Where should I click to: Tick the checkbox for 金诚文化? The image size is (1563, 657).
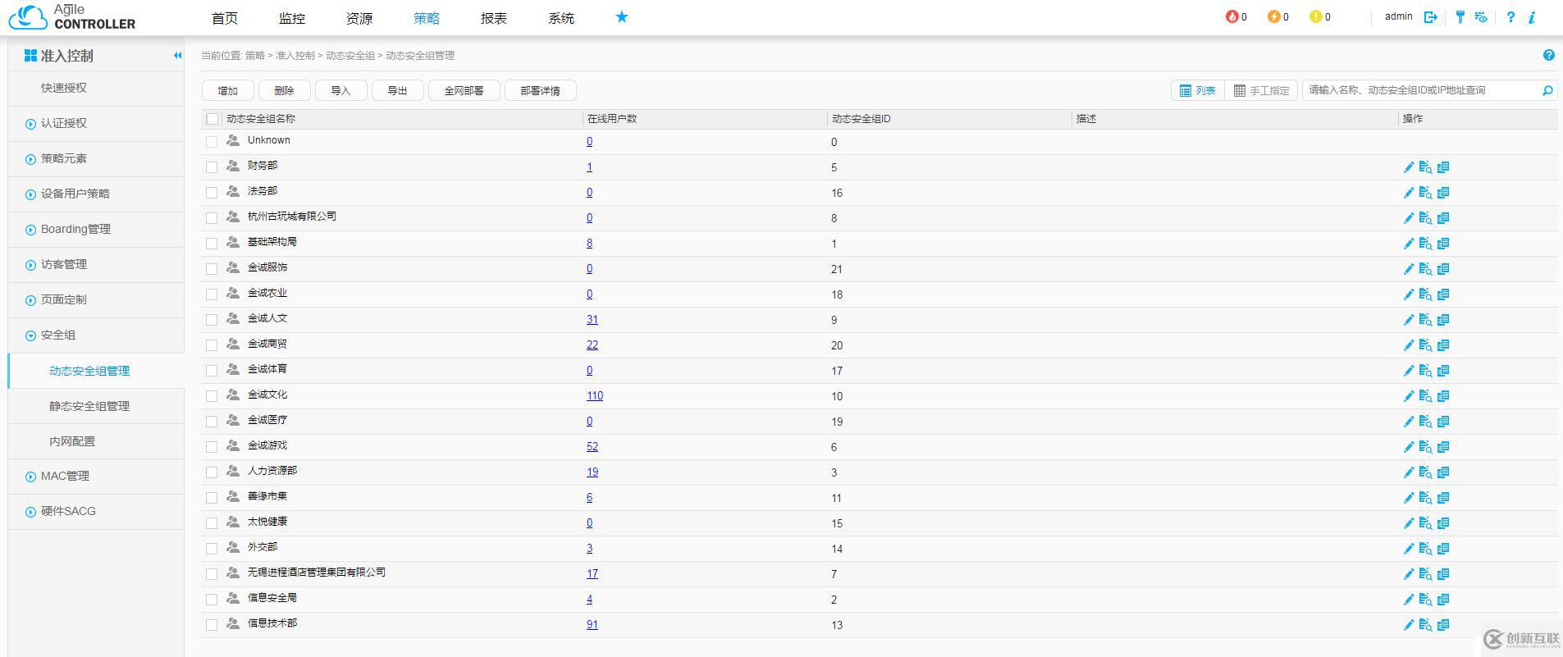[212, 396]
